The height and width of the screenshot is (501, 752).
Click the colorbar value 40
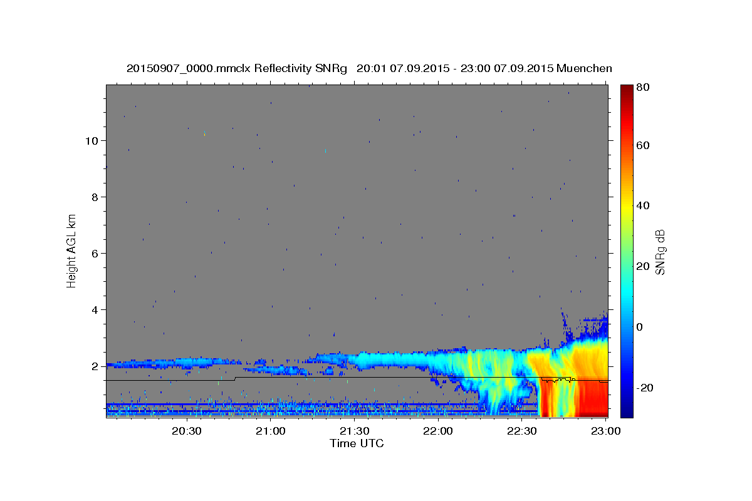(x=642, y=205)
